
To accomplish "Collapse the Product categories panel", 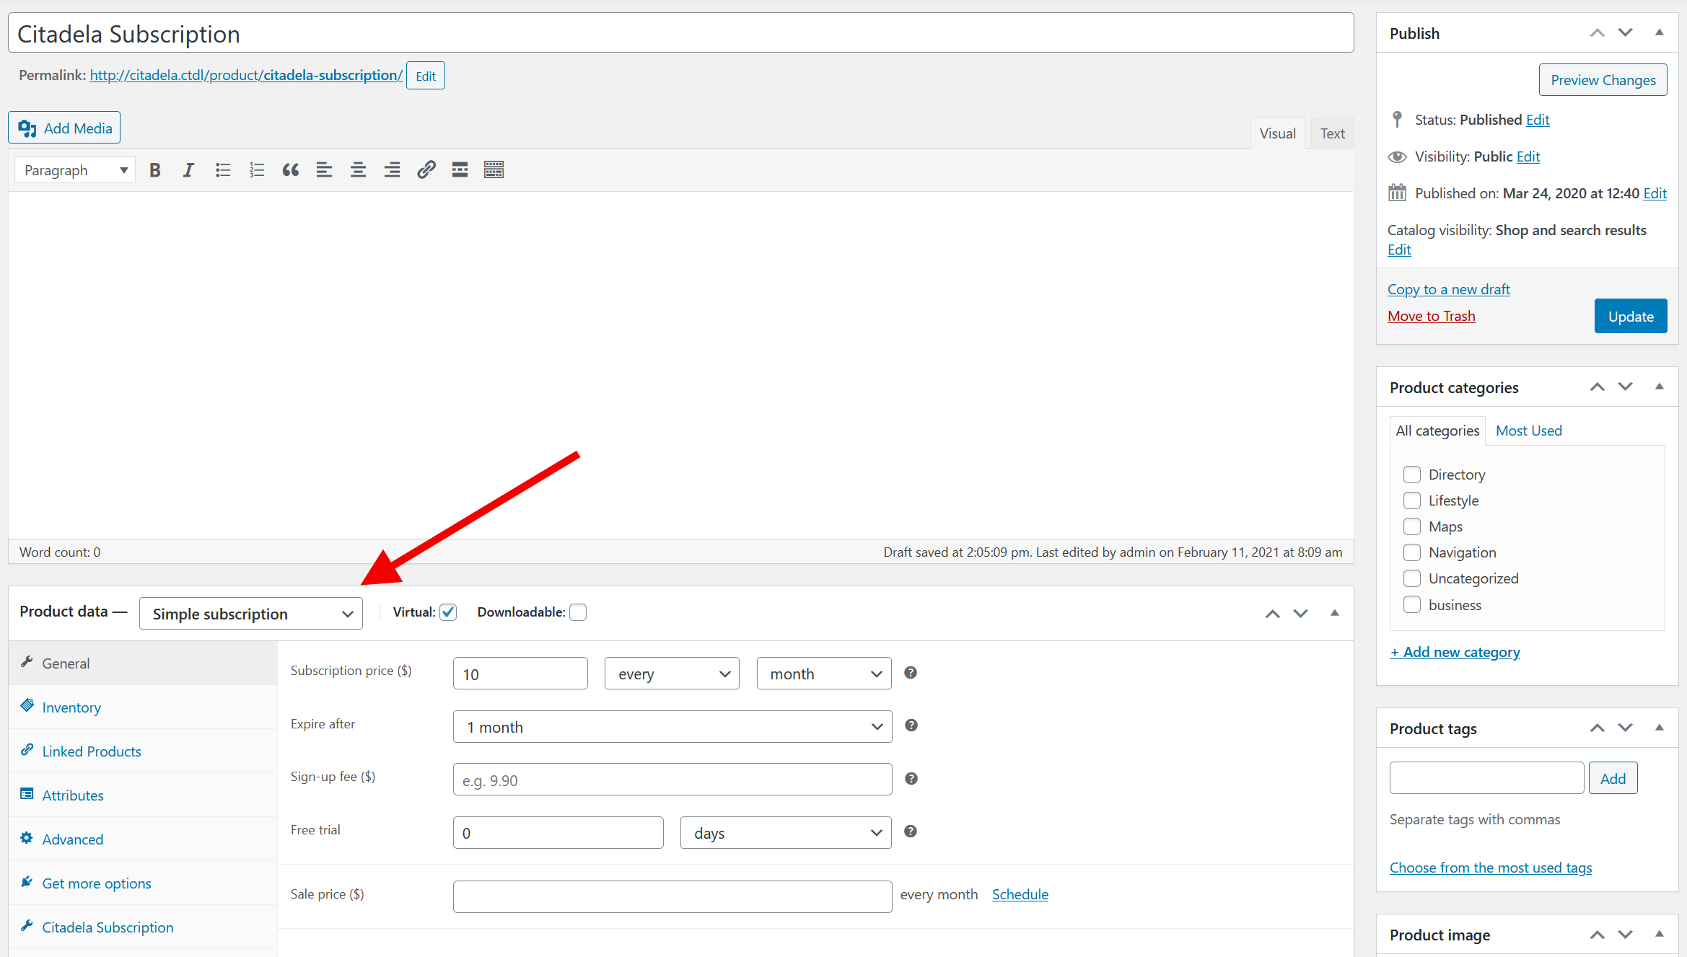I will (1659, 387).
